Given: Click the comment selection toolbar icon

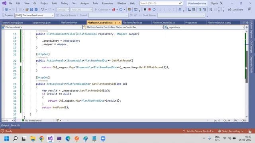Looking at the screenshot, I should 200,10.
